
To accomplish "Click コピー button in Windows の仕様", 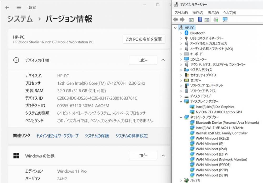I will [143, 156].
